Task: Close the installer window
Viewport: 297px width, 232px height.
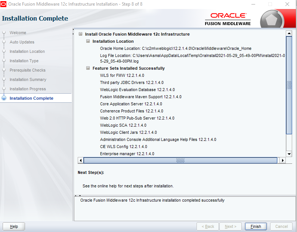Action: pyautogui.click(x=287, y=4)
